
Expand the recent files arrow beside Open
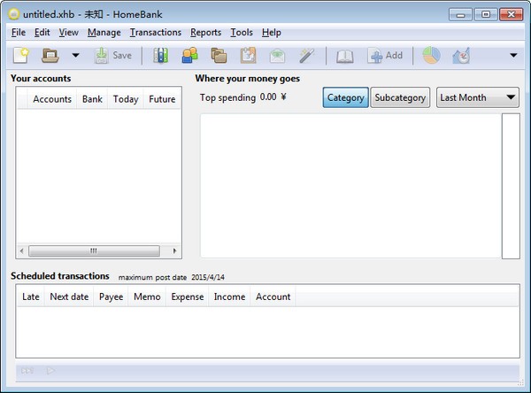(75, 56)
